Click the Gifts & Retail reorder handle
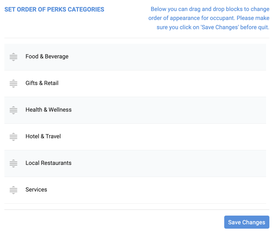The image size is (274, 233). [13, 83]
